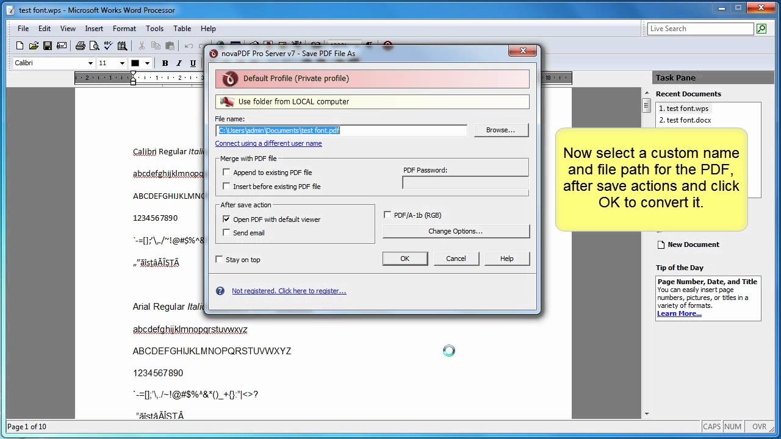Select test font.wps in Recent Documents

coord(683,109)
